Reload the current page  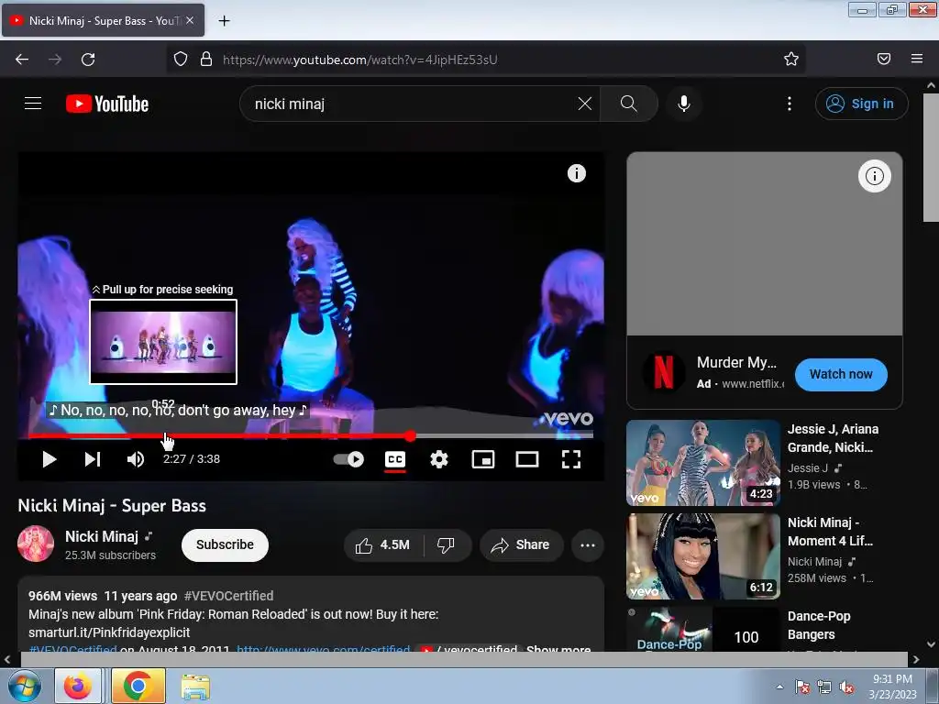click(88, 60)
